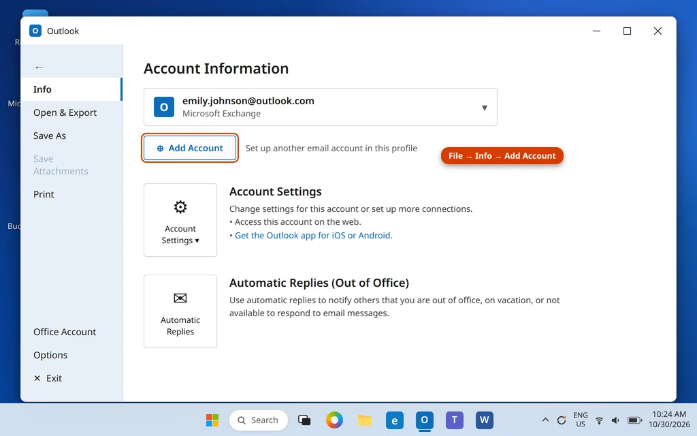Click the envelope icon for Automatic Replies
The image size is (697, 436).
180,298
